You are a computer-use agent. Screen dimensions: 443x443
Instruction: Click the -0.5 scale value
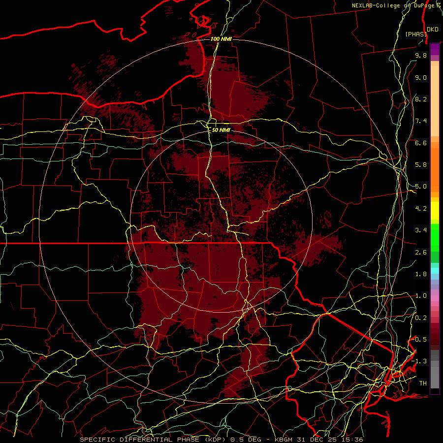pos(419,340)
